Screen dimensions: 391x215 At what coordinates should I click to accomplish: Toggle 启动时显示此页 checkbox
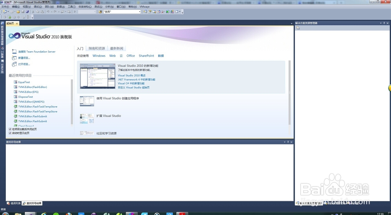tap(10, 133)
